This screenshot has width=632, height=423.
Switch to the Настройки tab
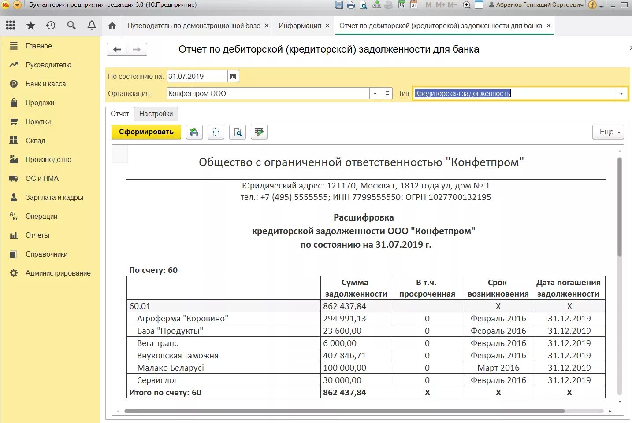[156, 114]
